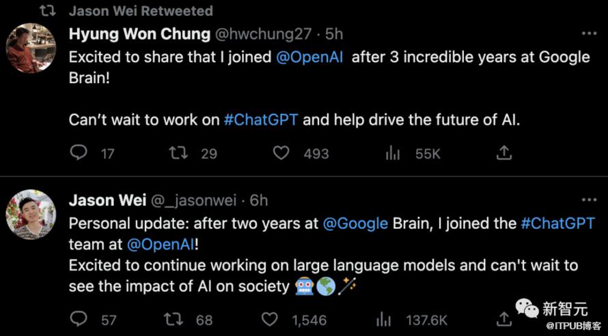608x336 pixels.
Task: Like Jason Wei's tweet
Action: pos(269,320)
